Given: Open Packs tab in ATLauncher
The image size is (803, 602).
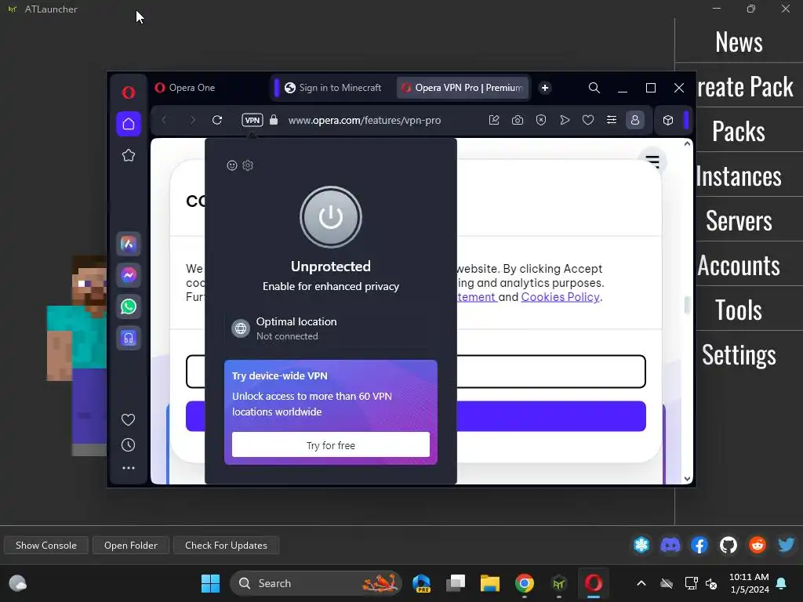Looking at the screenshot, I should tap(739, 132).
